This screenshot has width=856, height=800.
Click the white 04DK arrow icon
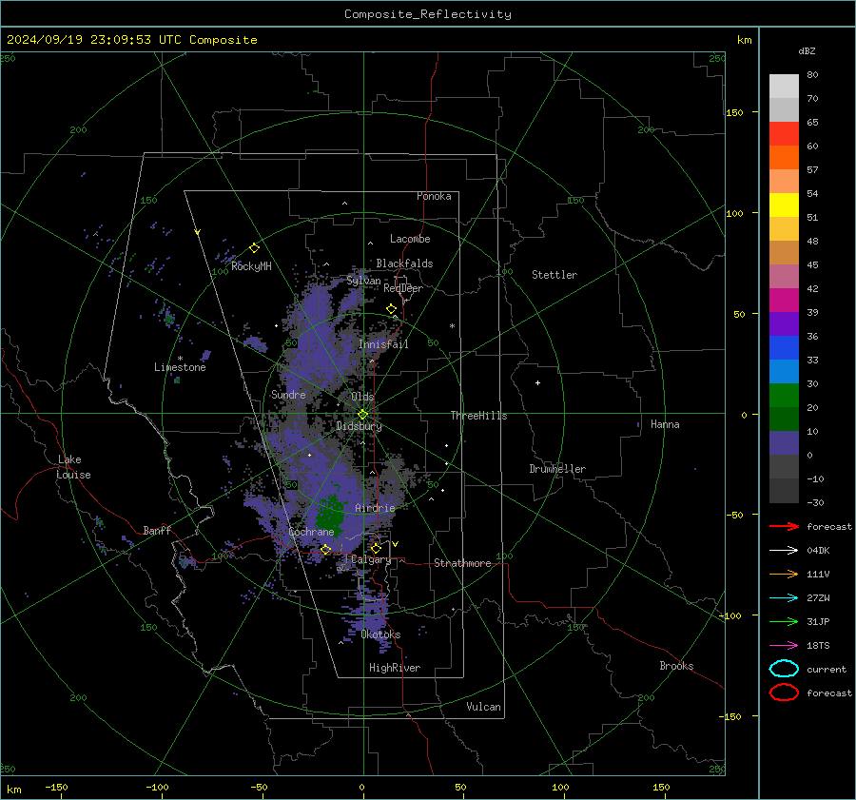coord(784,550)
